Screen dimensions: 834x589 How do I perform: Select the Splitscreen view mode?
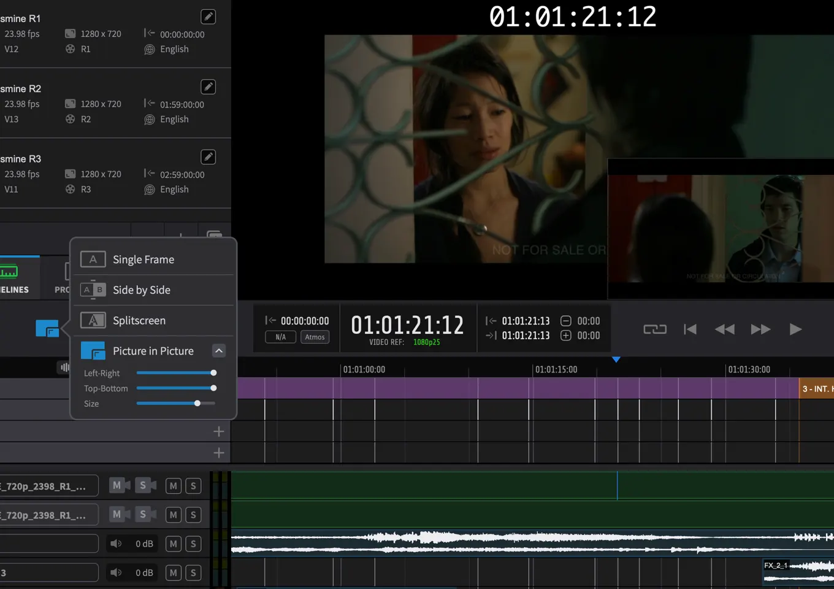153,320
